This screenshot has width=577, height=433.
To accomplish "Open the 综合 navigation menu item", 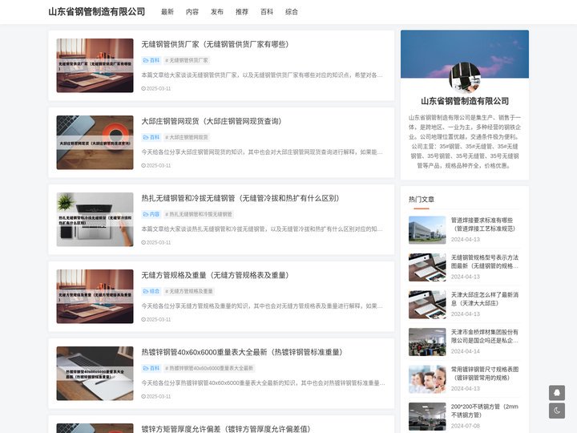I will click(292, 12).
